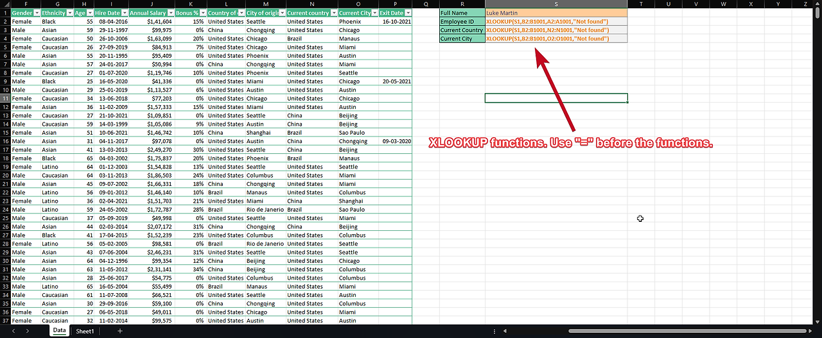
Task: Select the Shanghai city of origin cell
Action: (x=265, y=133)
